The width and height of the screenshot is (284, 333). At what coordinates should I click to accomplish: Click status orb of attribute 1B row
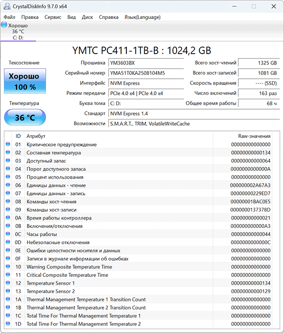[8, 307]
